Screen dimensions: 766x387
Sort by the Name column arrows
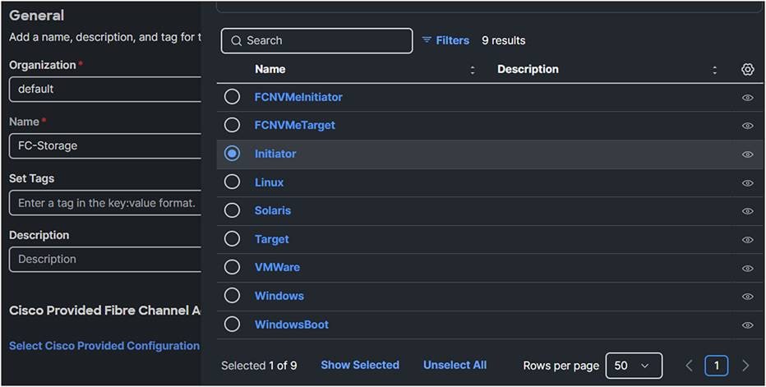tap(473, 70)
